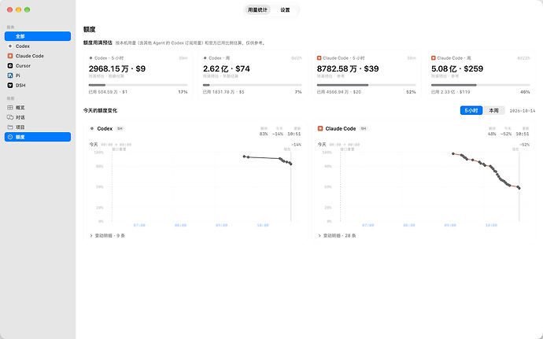Click the 10:00 axis label in Claude Code chart
Image resolution: width=543 pixels, height=339 pixels.
pos(491,226)
